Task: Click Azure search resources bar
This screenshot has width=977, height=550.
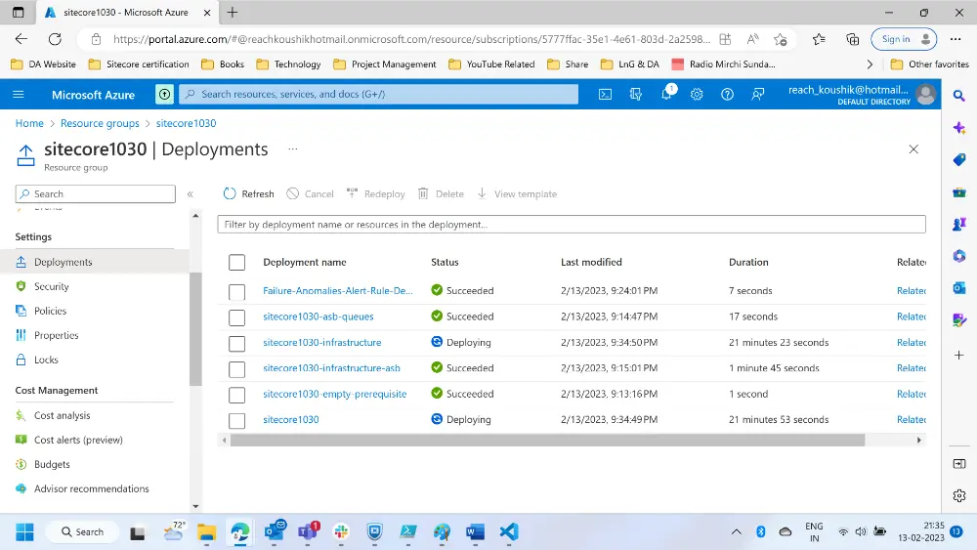Action: [379, 94]
